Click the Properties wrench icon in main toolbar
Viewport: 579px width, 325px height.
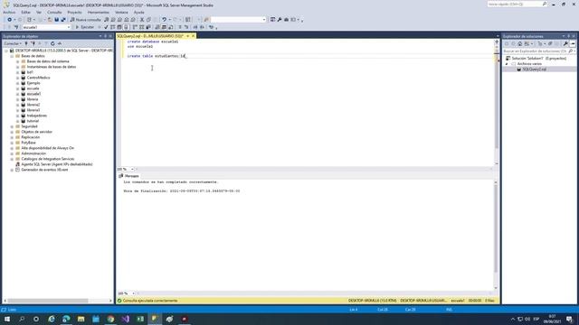tap(280, 20)
